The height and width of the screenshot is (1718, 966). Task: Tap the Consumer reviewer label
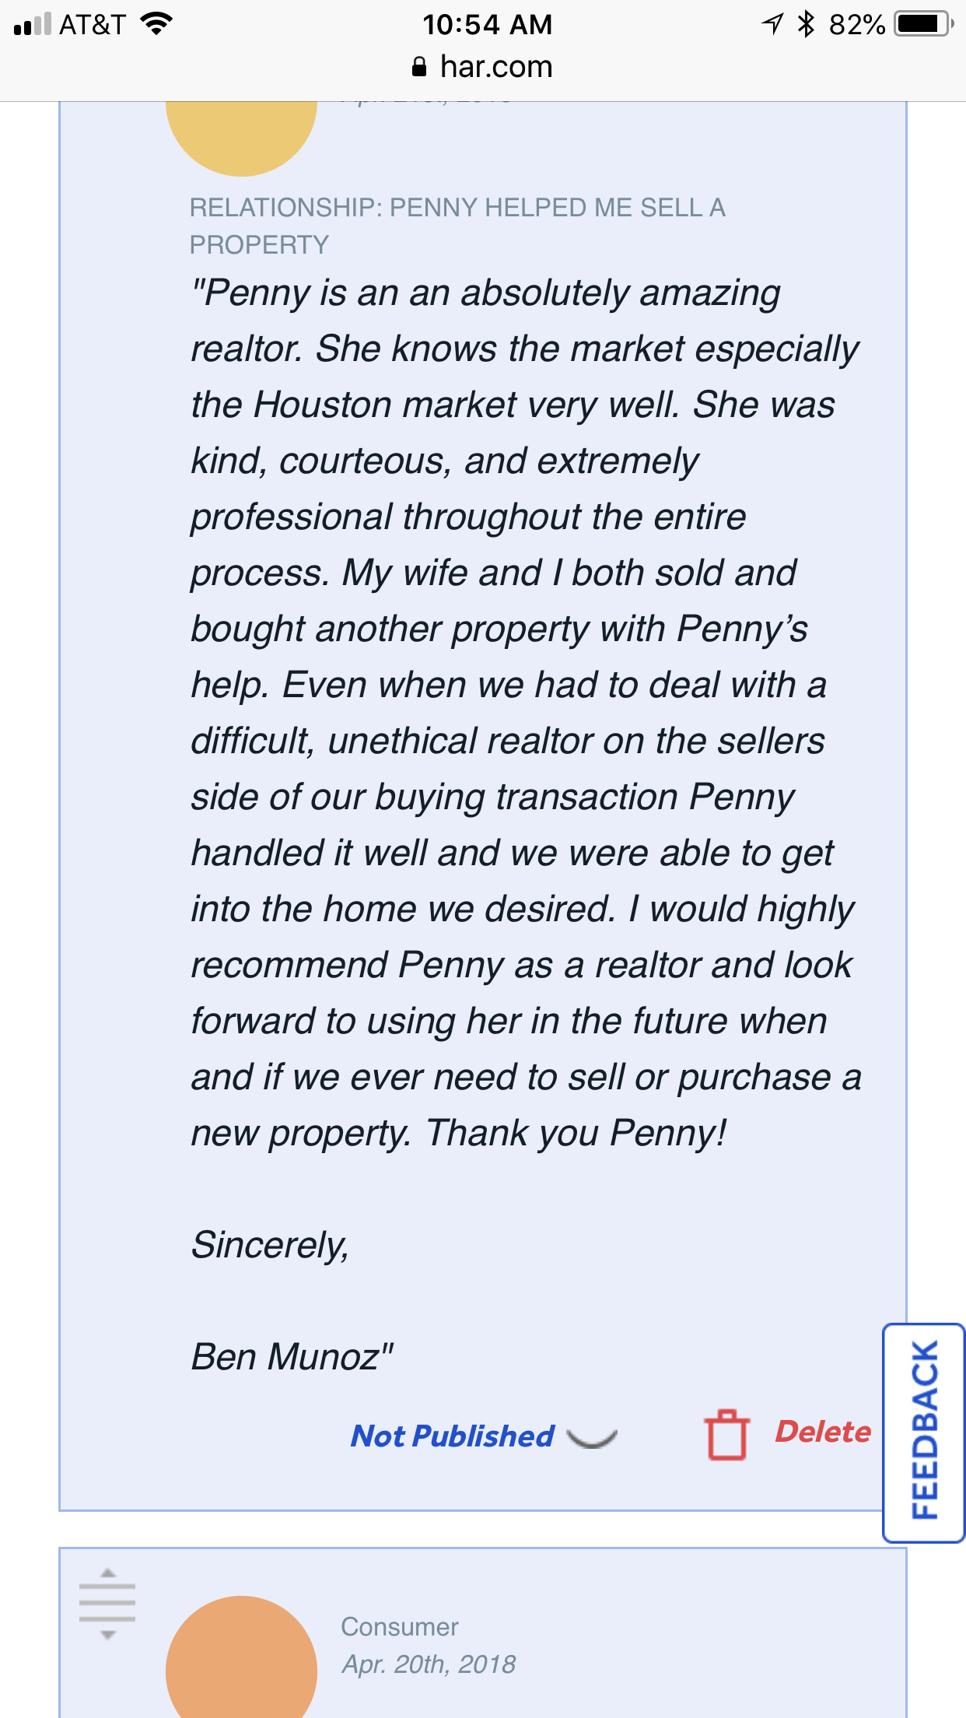coord(400,1627)
